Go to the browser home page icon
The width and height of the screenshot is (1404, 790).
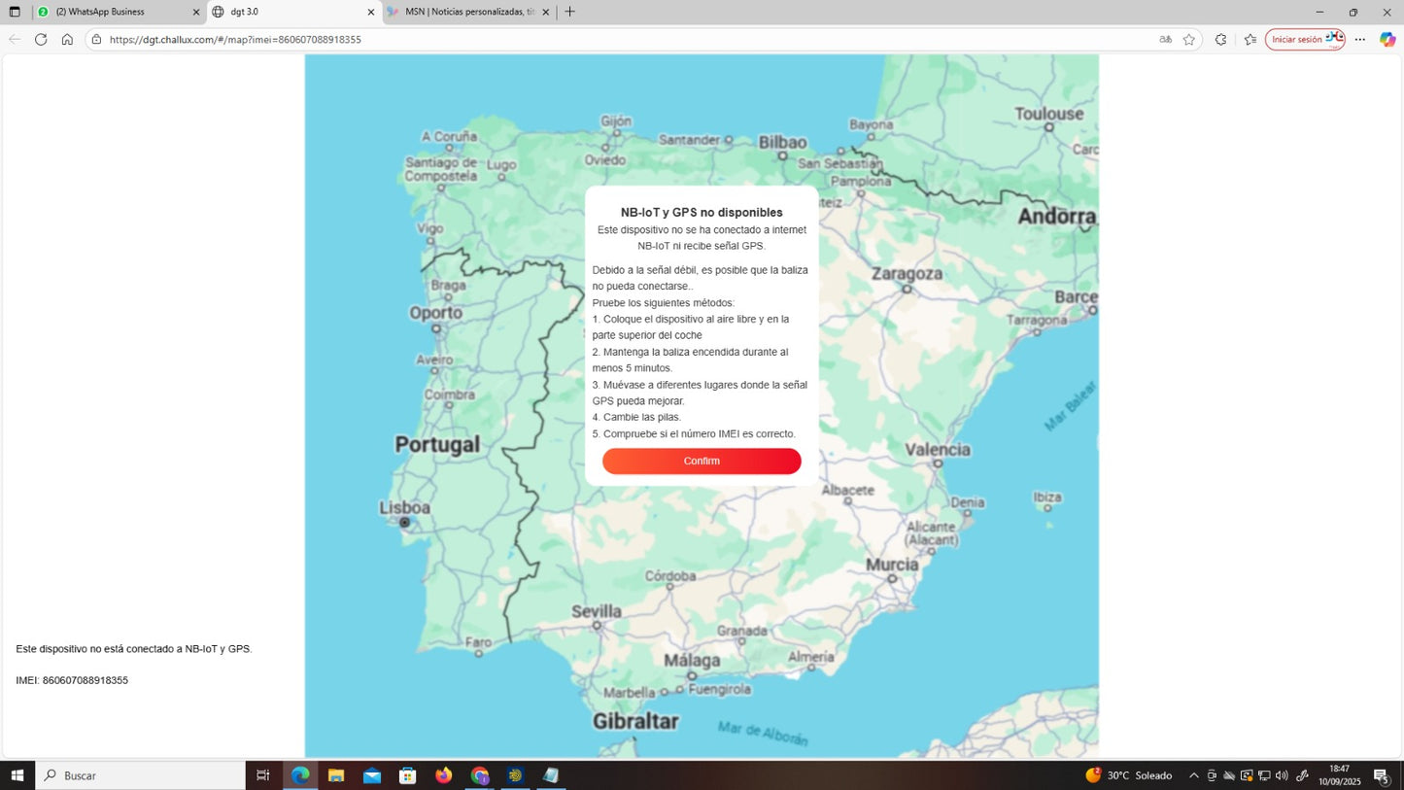pyautogui.click(x=67, y=40)
